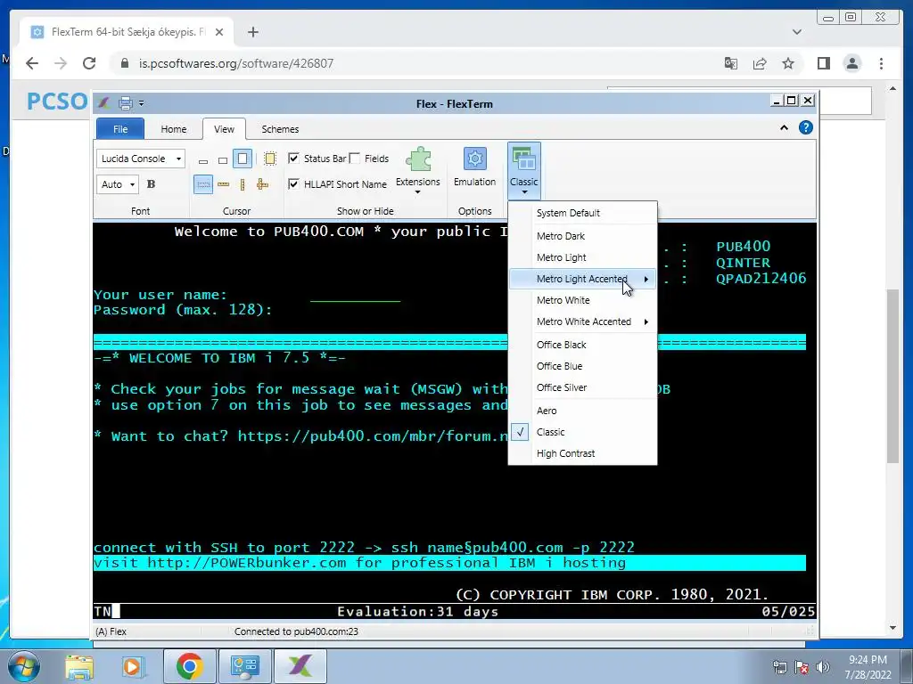The width and height of the screenshot is (913, 684).
Task: Open Chrome tab search chevron
Action: [x=797, y=32]
